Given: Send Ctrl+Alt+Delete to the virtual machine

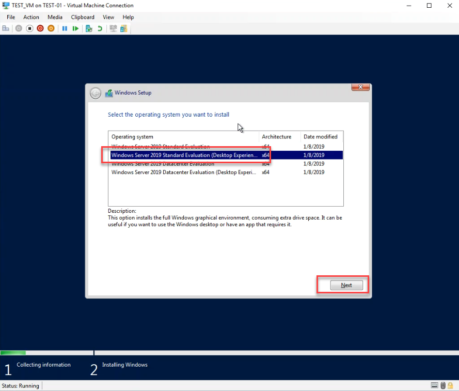Looking at the screenshot, I should [x=6, y=28].
